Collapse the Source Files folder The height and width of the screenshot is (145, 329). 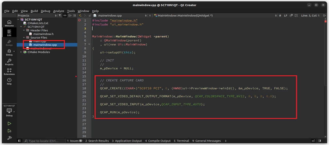[x=24, y=37]
